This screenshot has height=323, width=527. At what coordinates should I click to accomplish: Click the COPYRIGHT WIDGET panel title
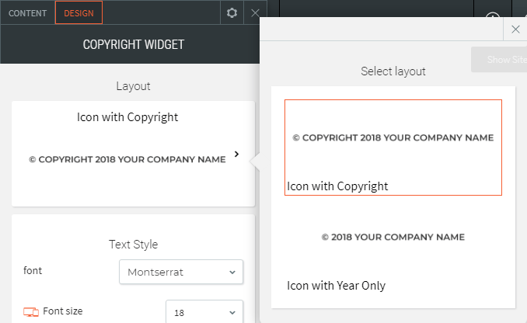(x=134, y=44)
